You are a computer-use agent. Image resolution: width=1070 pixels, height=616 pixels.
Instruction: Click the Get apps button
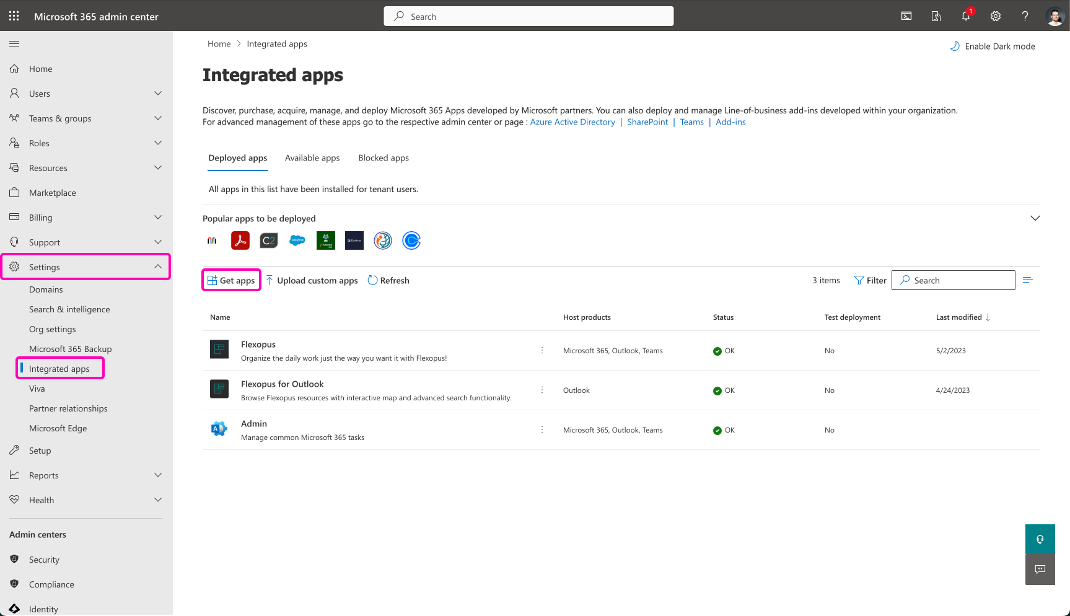coord(231,281)
